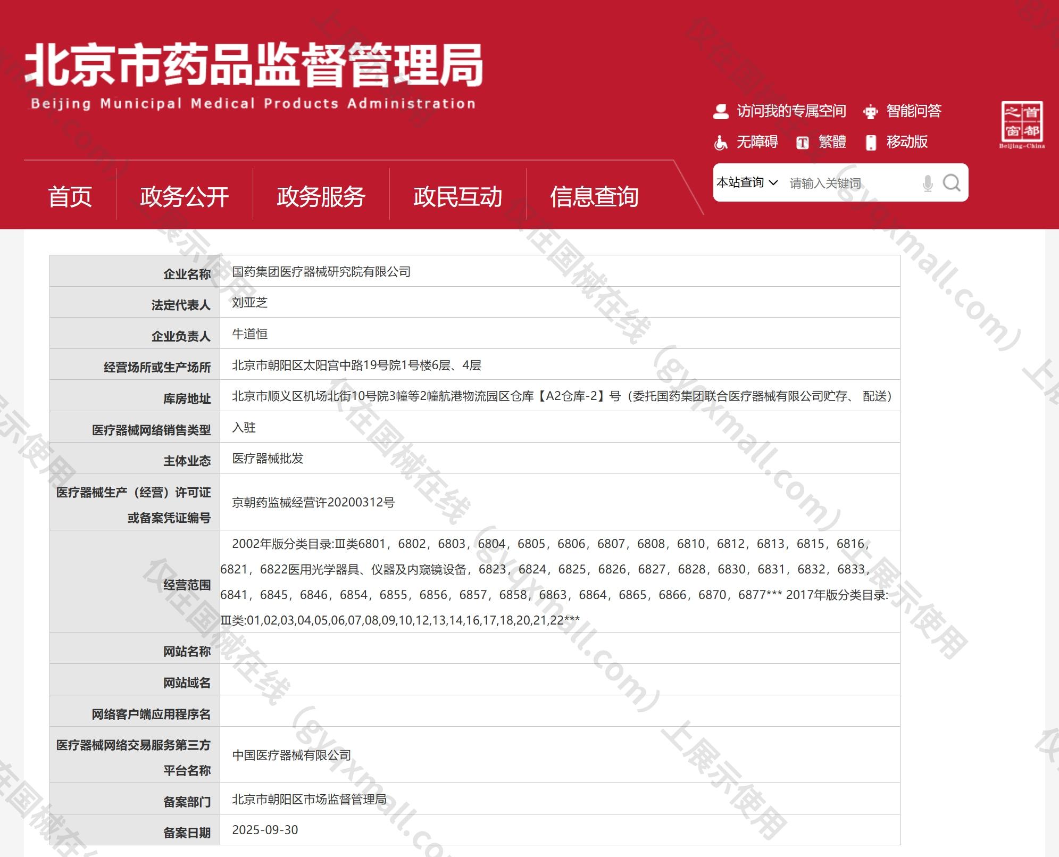This screenshot has height=857, width=1059.
Task: Select warehouse address starting 北京市顺义区机场北街
Action: pos(562,396)
